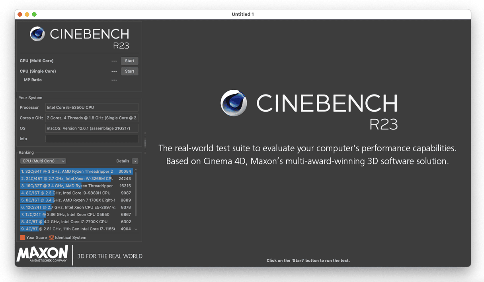Start the CPU Single Core test
The image size is (484, 282).
tap(129, 71)
